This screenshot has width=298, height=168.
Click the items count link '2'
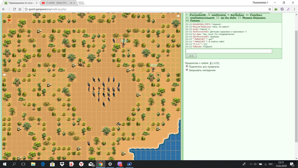click(x=211, y=63)
